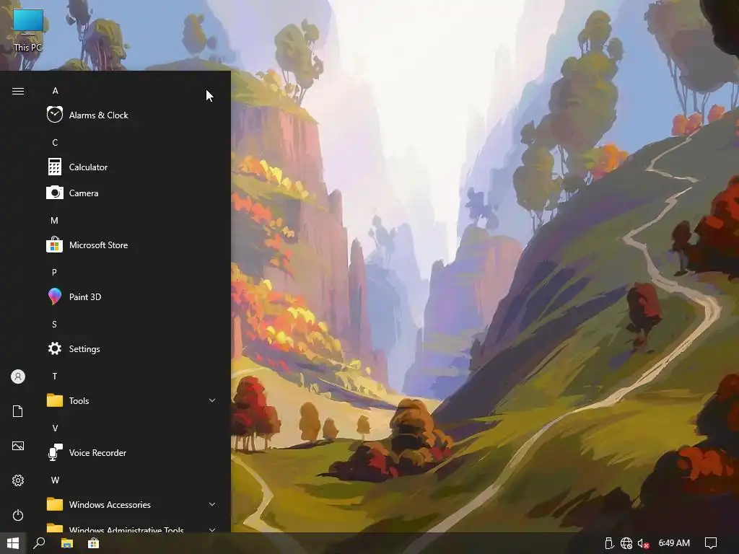Jump to letter using the A header

pyautogui.click(x=55, y=90)
